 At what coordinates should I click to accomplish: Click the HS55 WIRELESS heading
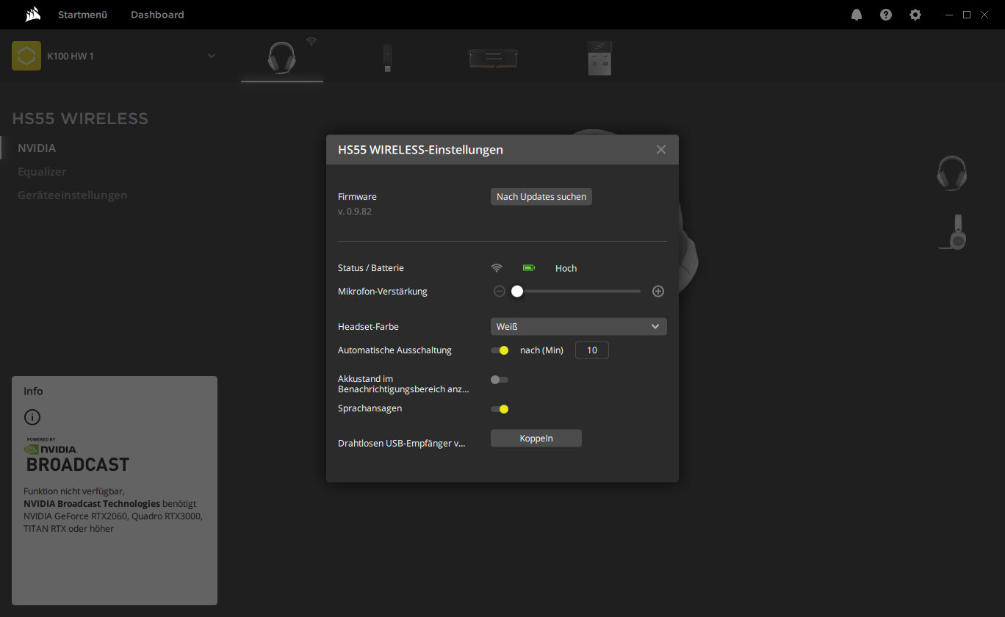(80, 119)
